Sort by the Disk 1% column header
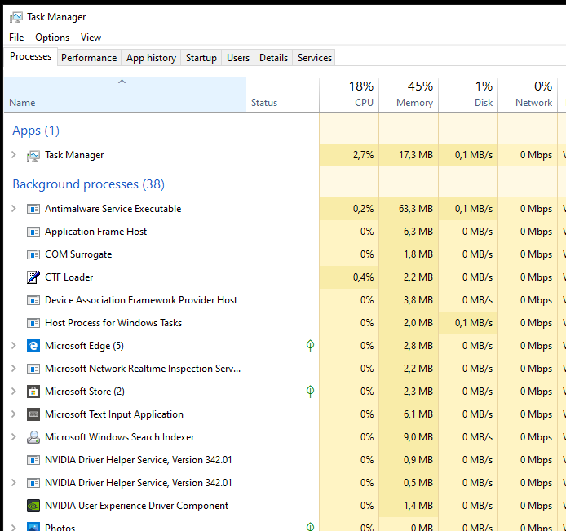566x531 pixels. [x=468, y=94]
